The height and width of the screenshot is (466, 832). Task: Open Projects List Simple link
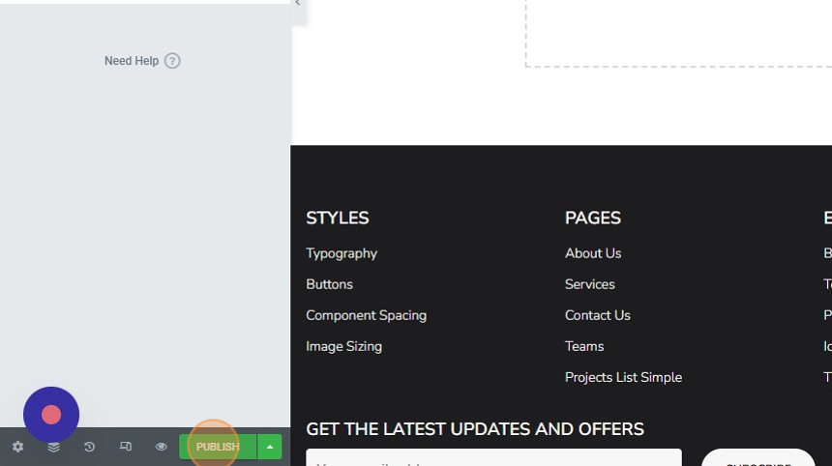click(x=623, y=377)
